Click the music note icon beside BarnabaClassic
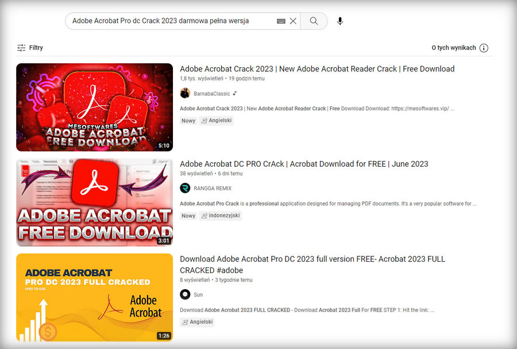517x349 pixels. coord(236,93)
